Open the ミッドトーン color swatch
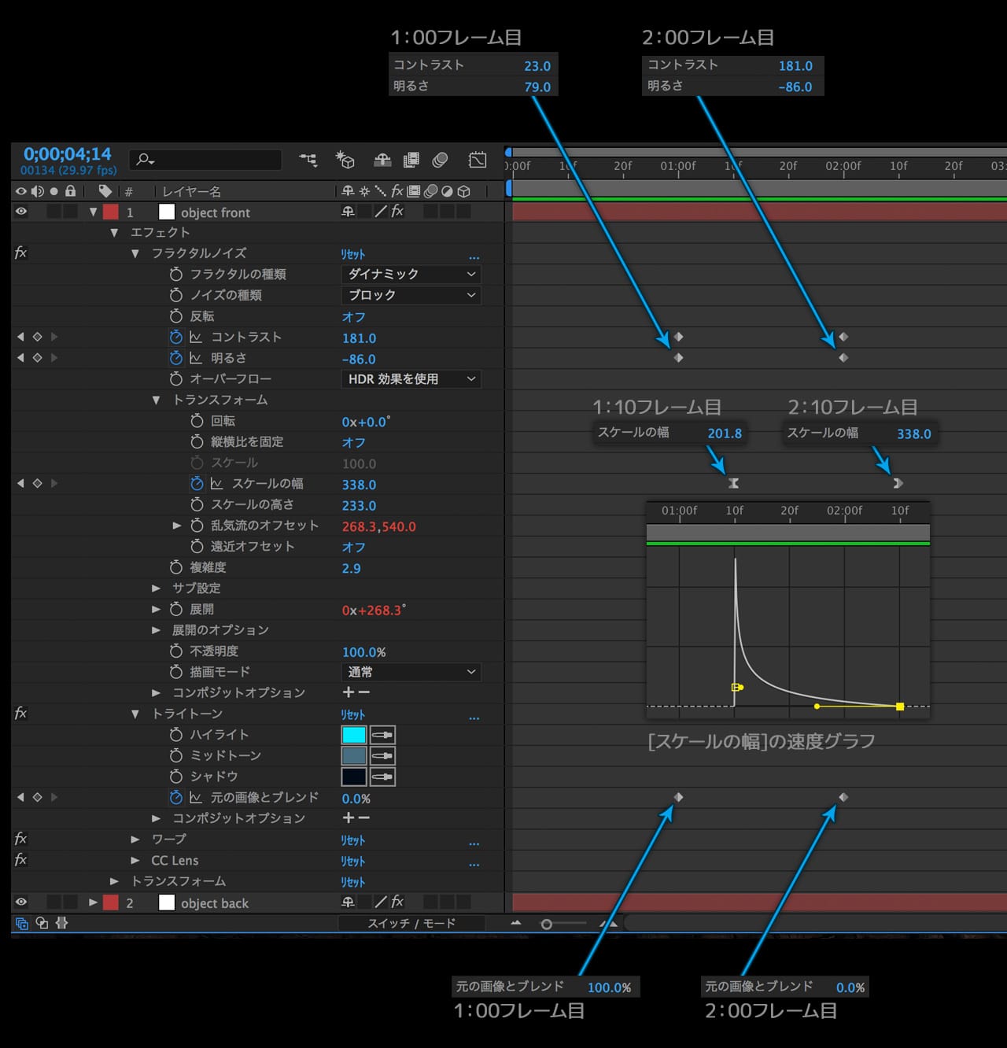This screenshot has height=1048, width=1007. (353, 756)
